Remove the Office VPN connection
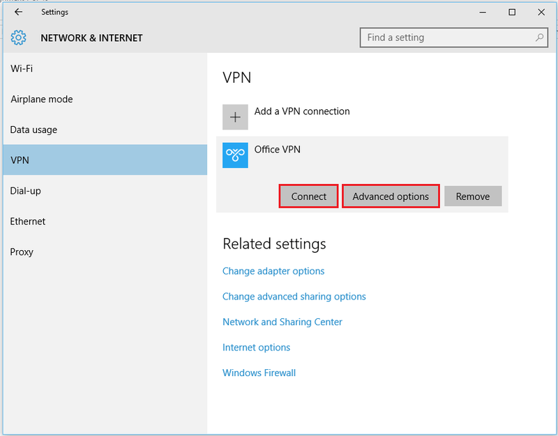Image resolution: width=558 pixels, height=436 pixels. (473, 196)
